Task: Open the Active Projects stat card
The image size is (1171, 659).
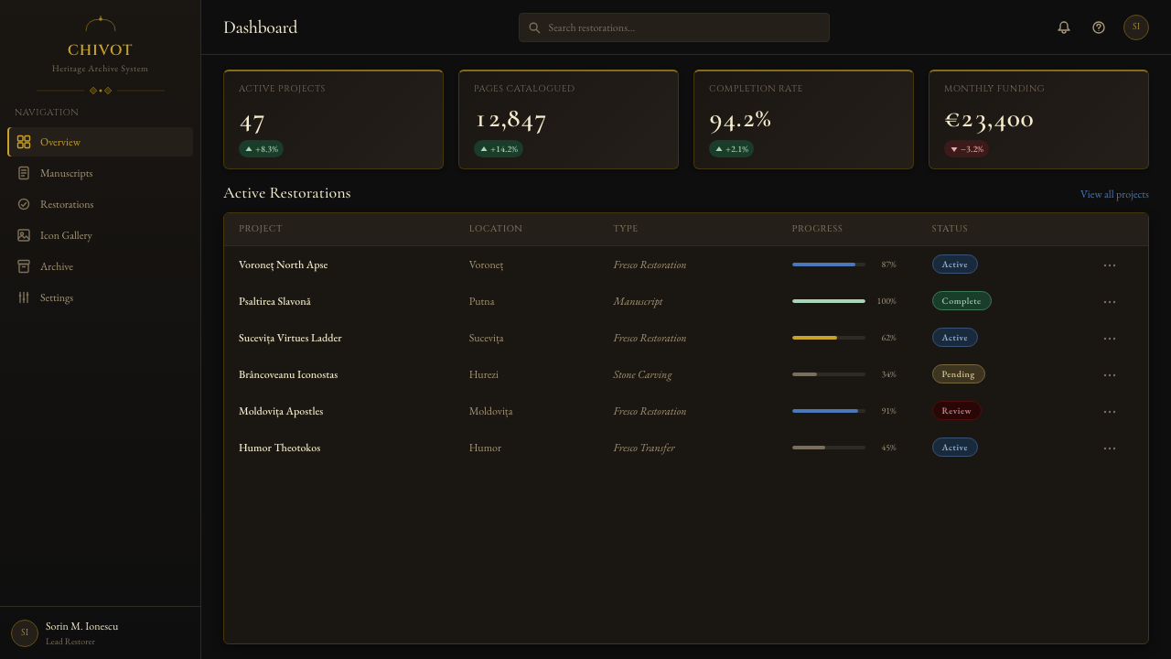Action: [334, 120]
